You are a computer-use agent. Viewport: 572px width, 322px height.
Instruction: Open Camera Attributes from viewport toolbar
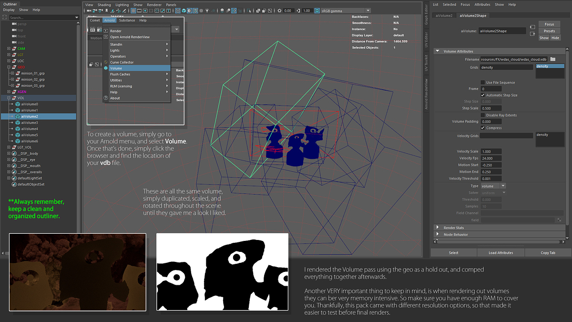(100, 10)
